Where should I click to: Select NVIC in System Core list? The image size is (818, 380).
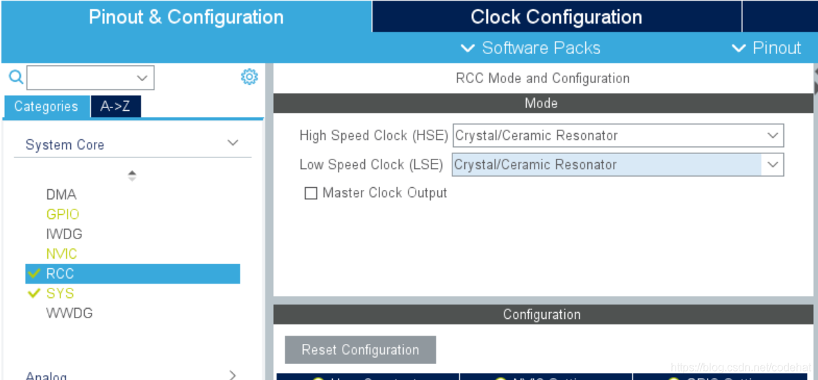(62, 254)
